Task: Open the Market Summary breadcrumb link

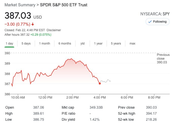Action: tap(20, 5)
